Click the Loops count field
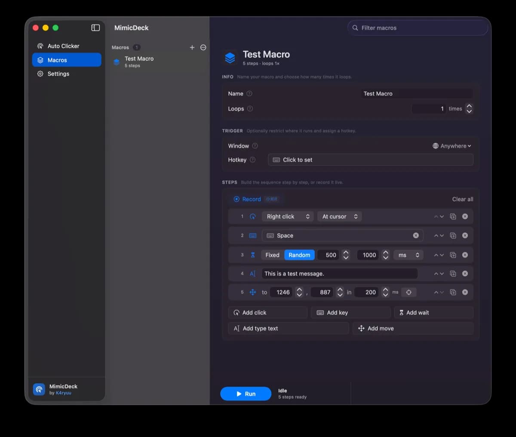 coord(429,108)
